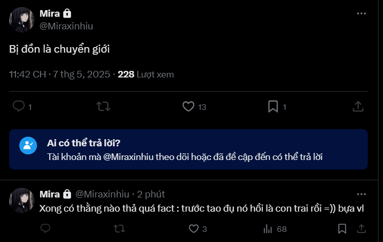Open the @Miraxinhiu handle under the name
This screenshot has height=242, width=383.
tap(66, 26)
